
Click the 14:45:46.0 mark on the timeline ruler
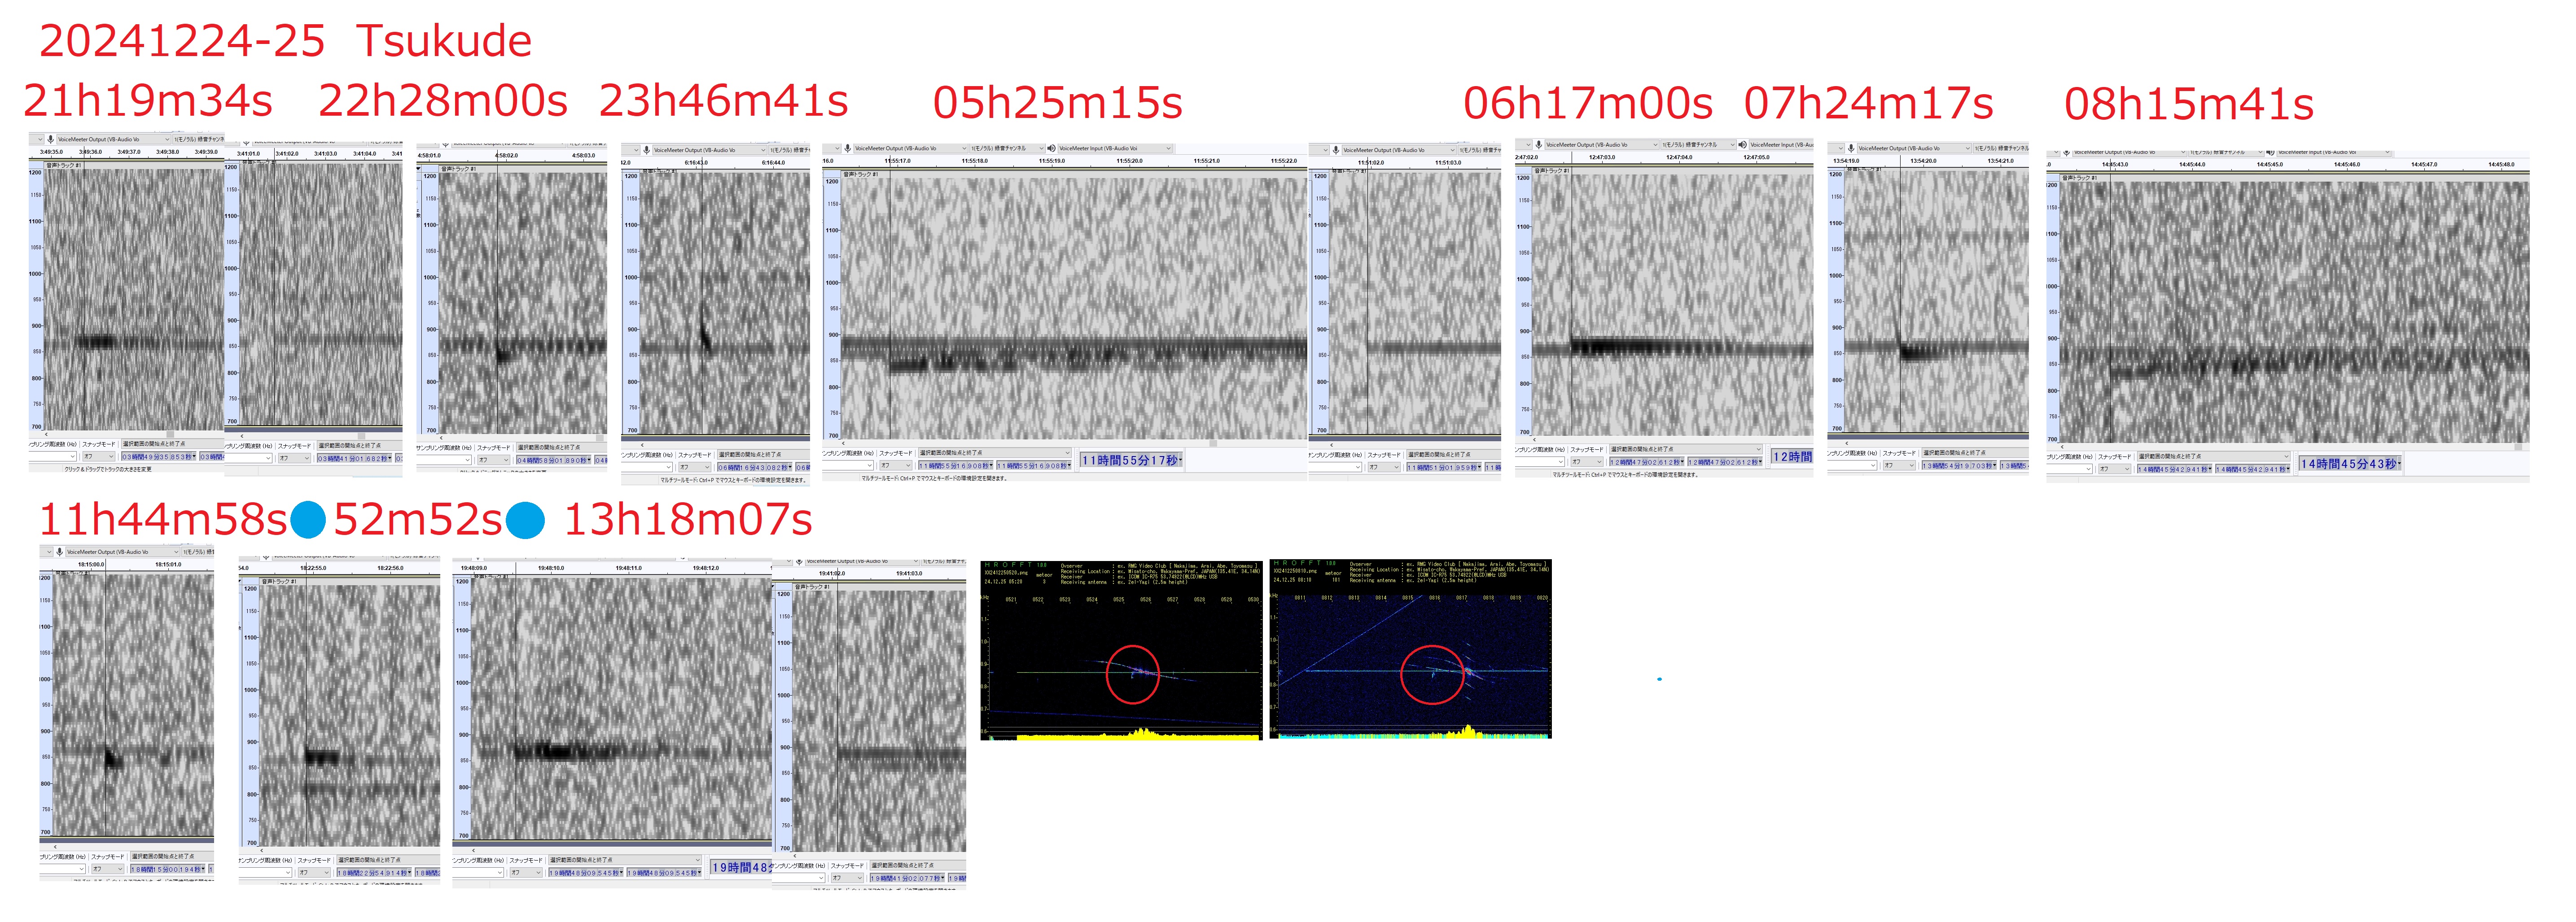click(2347, 165)
